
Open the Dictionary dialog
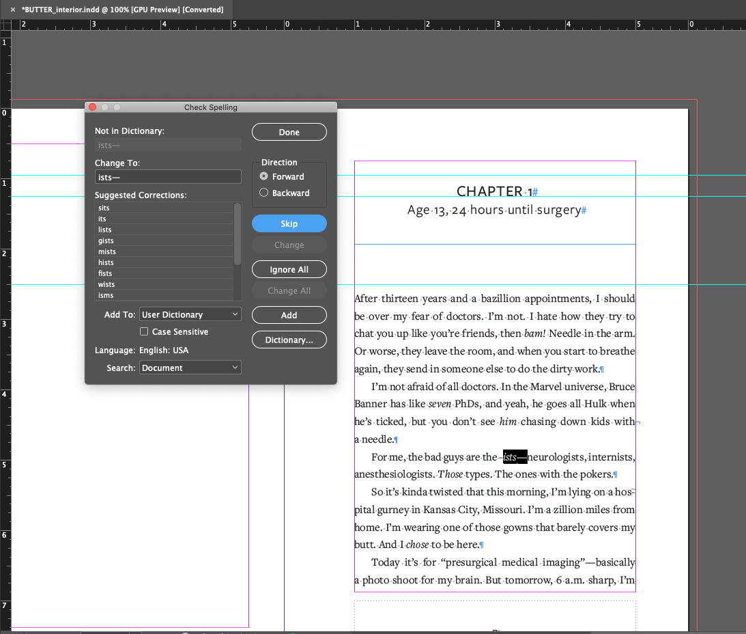tap(289, 340)
